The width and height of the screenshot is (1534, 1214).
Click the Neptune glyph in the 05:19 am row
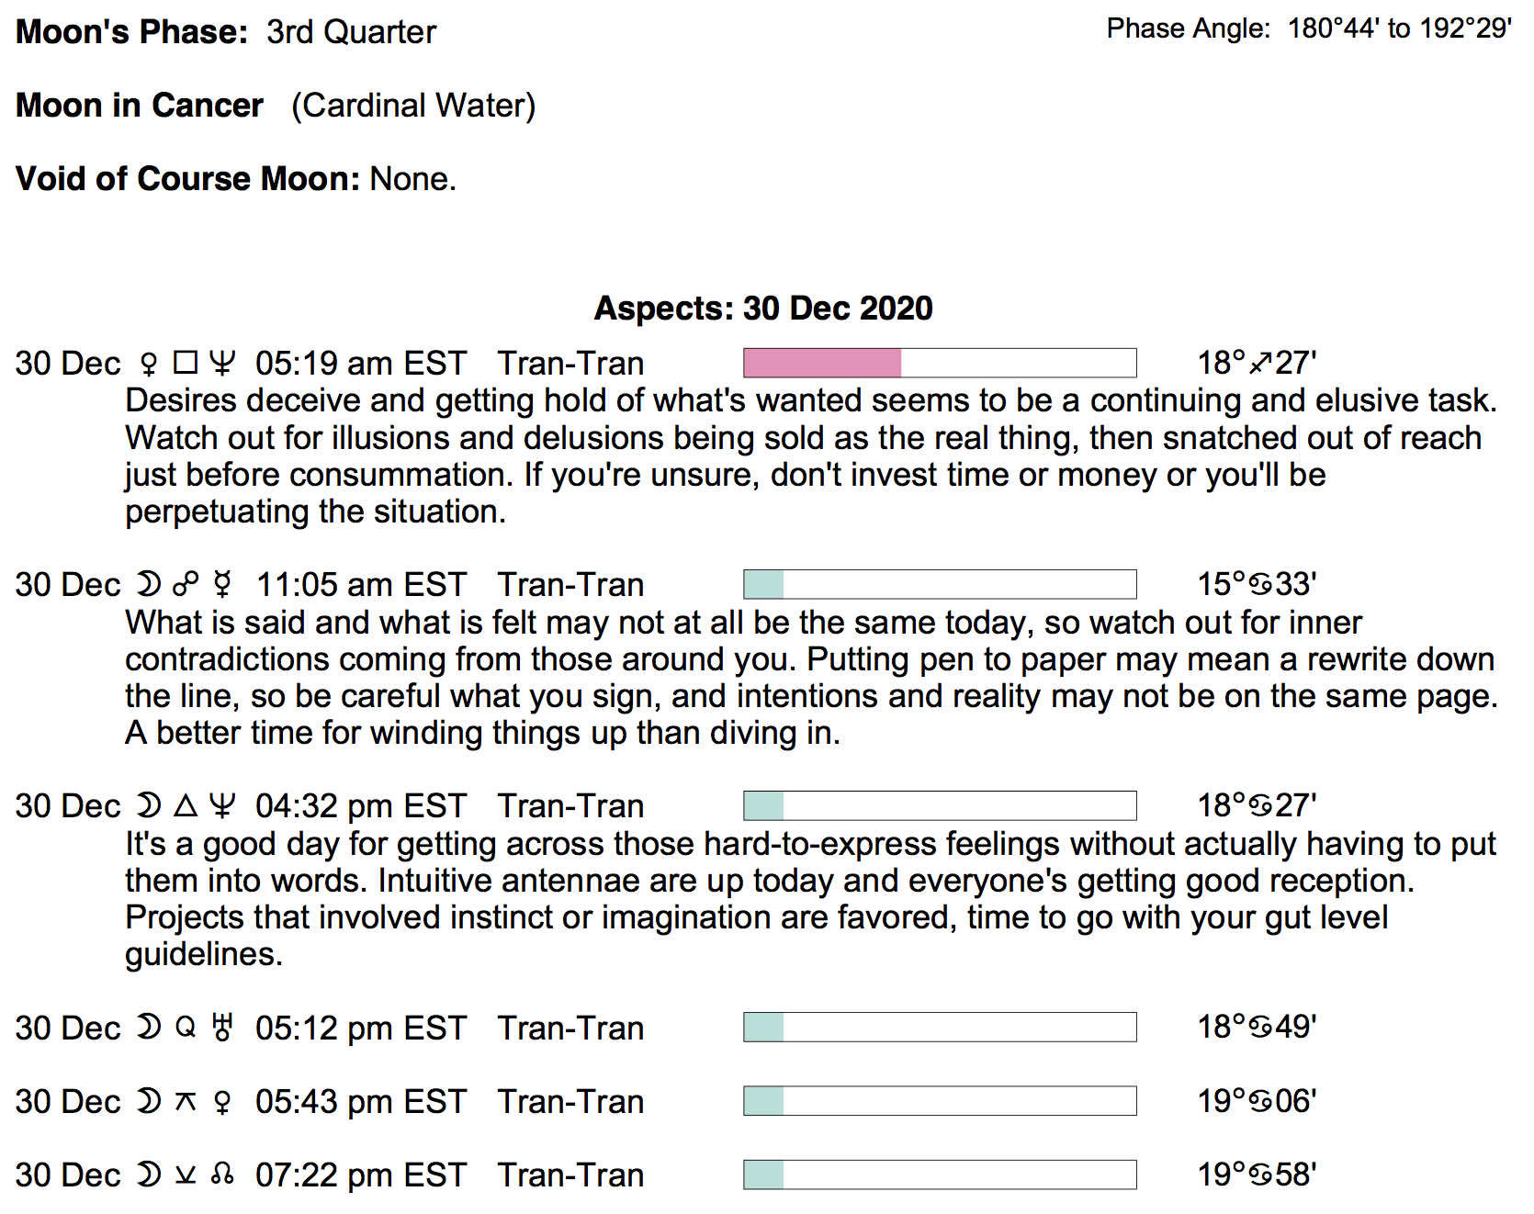point(221,364)
